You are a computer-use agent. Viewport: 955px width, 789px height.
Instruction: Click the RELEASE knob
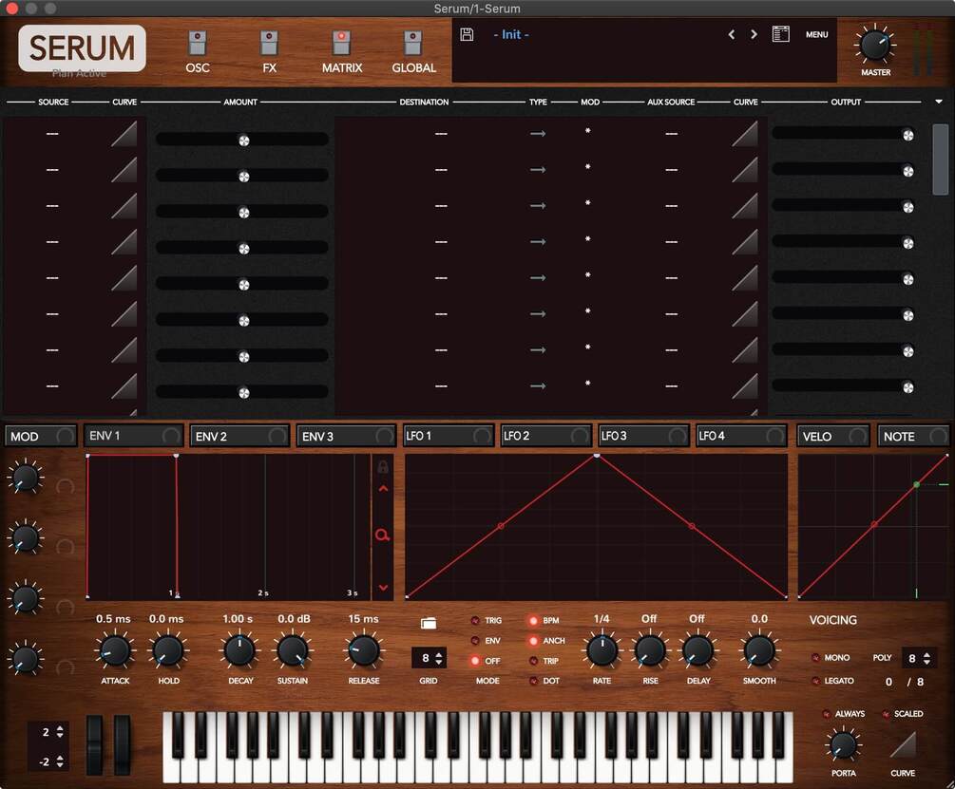[x=364, y=650]
